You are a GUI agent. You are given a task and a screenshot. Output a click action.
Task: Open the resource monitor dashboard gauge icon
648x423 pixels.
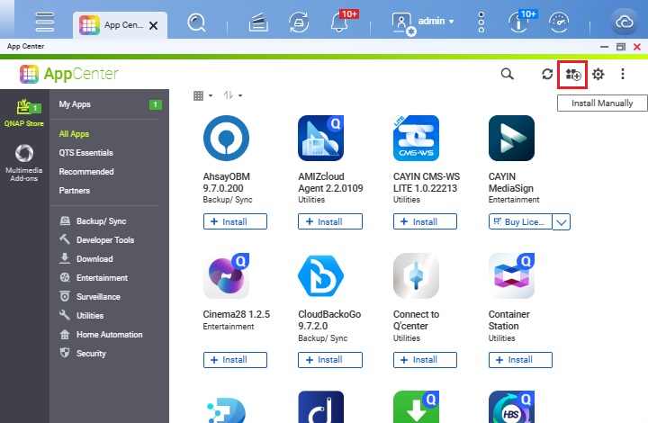[559, 22]
